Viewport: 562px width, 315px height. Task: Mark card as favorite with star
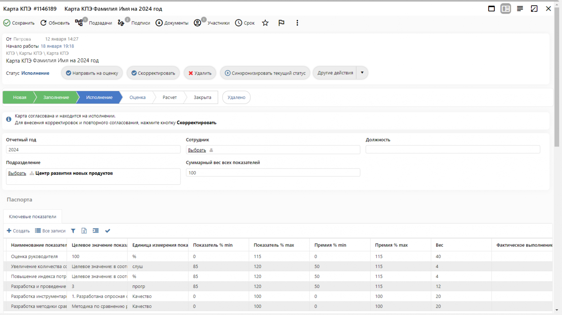coord(265,23)
